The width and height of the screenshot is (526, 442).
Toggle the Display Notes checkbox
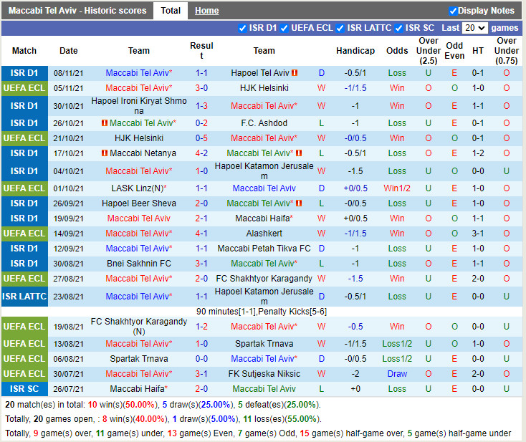pyautogui.click(x=453, y=11)
